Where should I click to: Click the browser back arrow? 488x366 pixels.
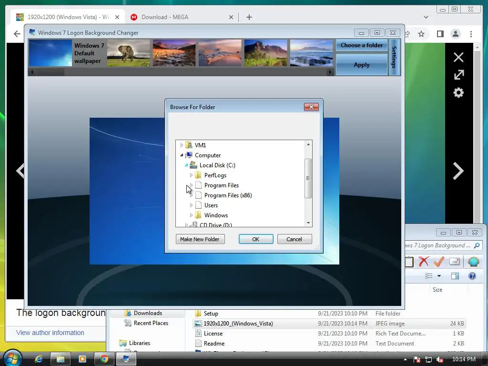coord(17,34)
